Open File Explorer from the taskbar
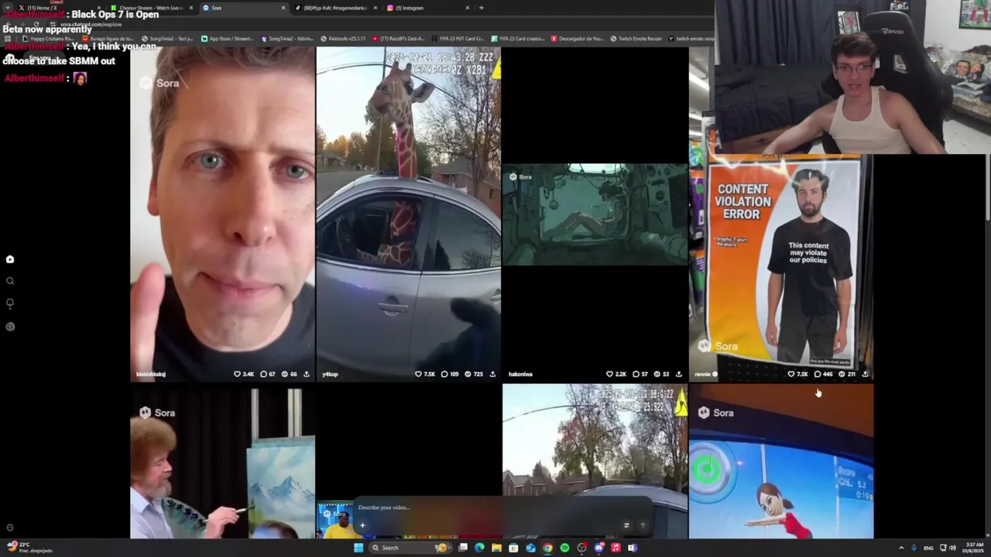The height and width of the screenshot is (557, 991). tap(496, 548)
